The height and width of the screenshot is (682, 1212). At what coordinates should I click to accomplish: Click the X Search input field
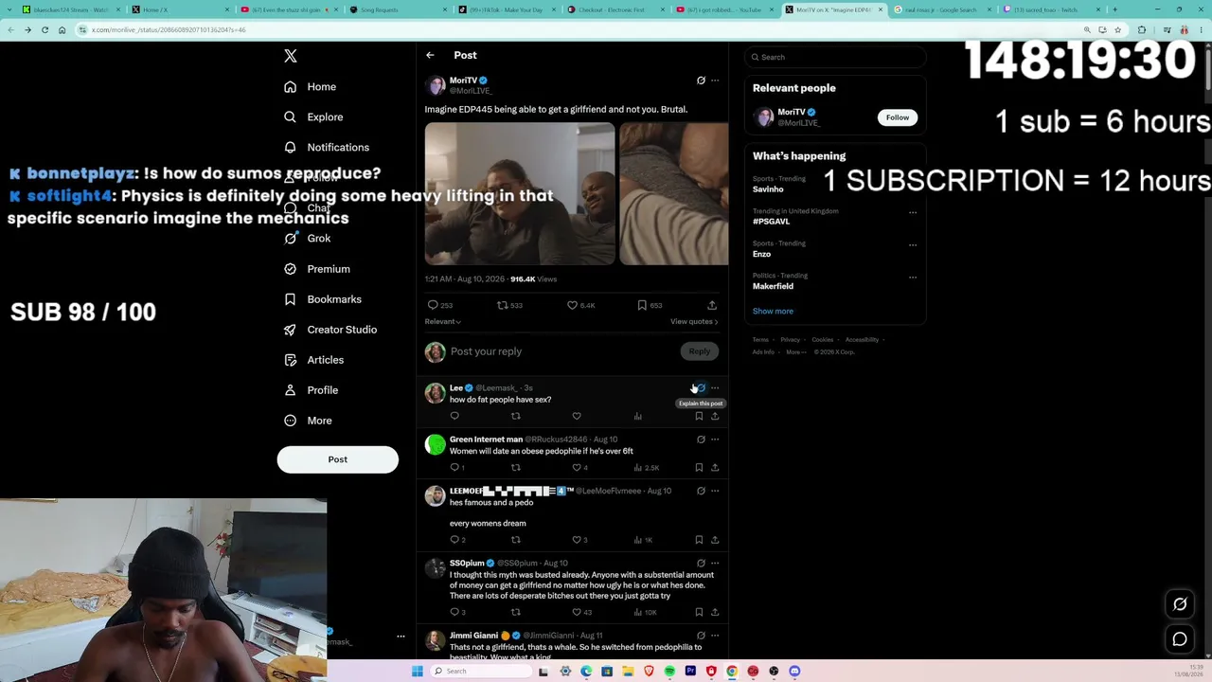(x=835, y=57)
